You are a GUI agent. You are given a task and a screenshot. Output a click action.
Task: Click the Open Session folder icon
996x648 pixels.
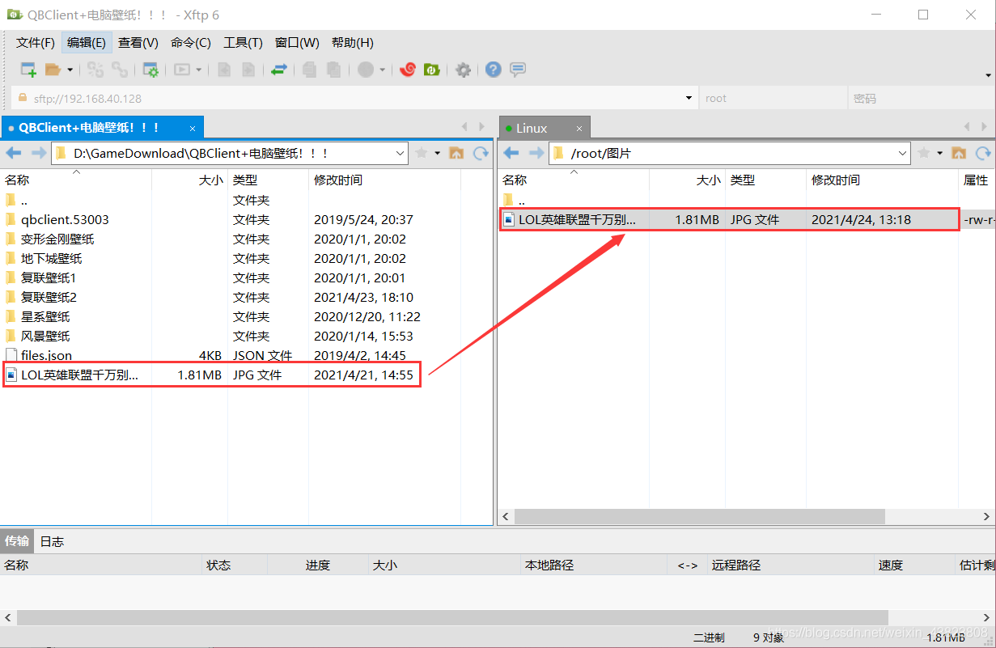click(53, 70)
